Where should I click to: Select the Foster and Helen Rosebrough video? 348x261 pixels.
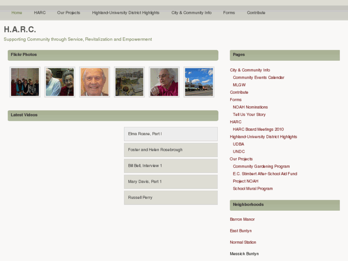coord(171,150)
